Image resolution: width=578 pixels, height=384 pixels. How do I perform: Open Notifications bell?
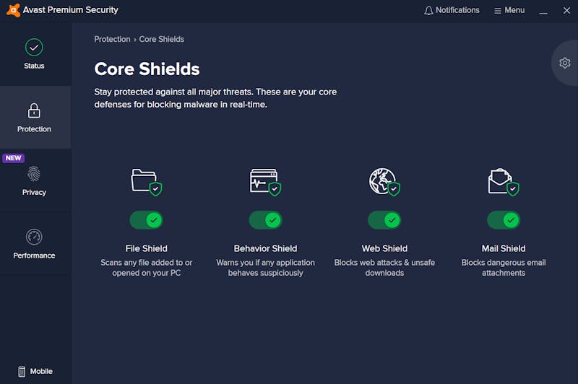click(x=452, y=10)
